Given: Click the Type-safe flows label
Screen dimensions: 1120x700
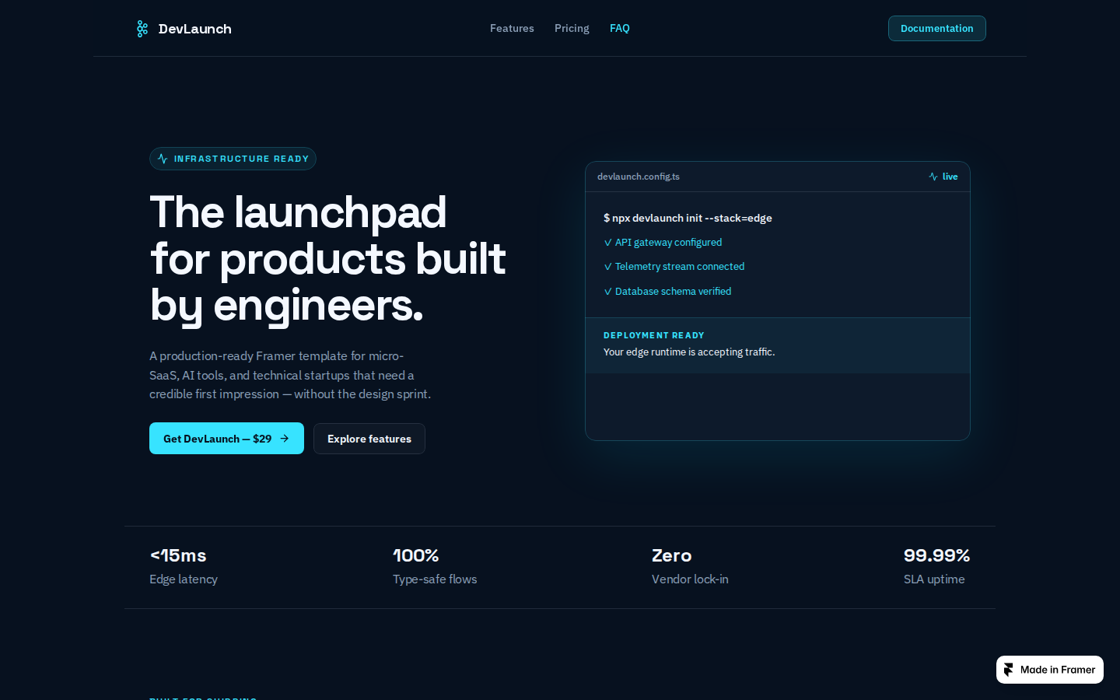Looking at the screenshot, I should pyautogui.click(x=435, y=579).
